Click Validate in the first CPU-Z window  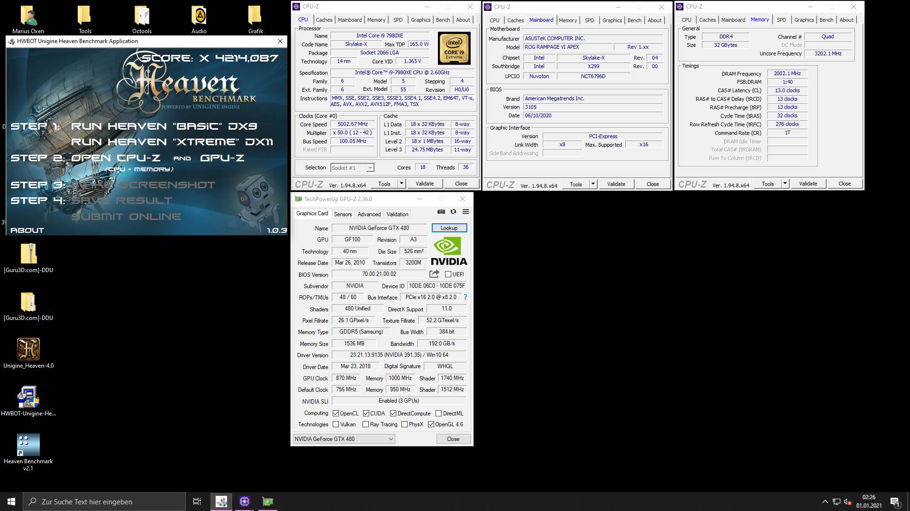425,184
